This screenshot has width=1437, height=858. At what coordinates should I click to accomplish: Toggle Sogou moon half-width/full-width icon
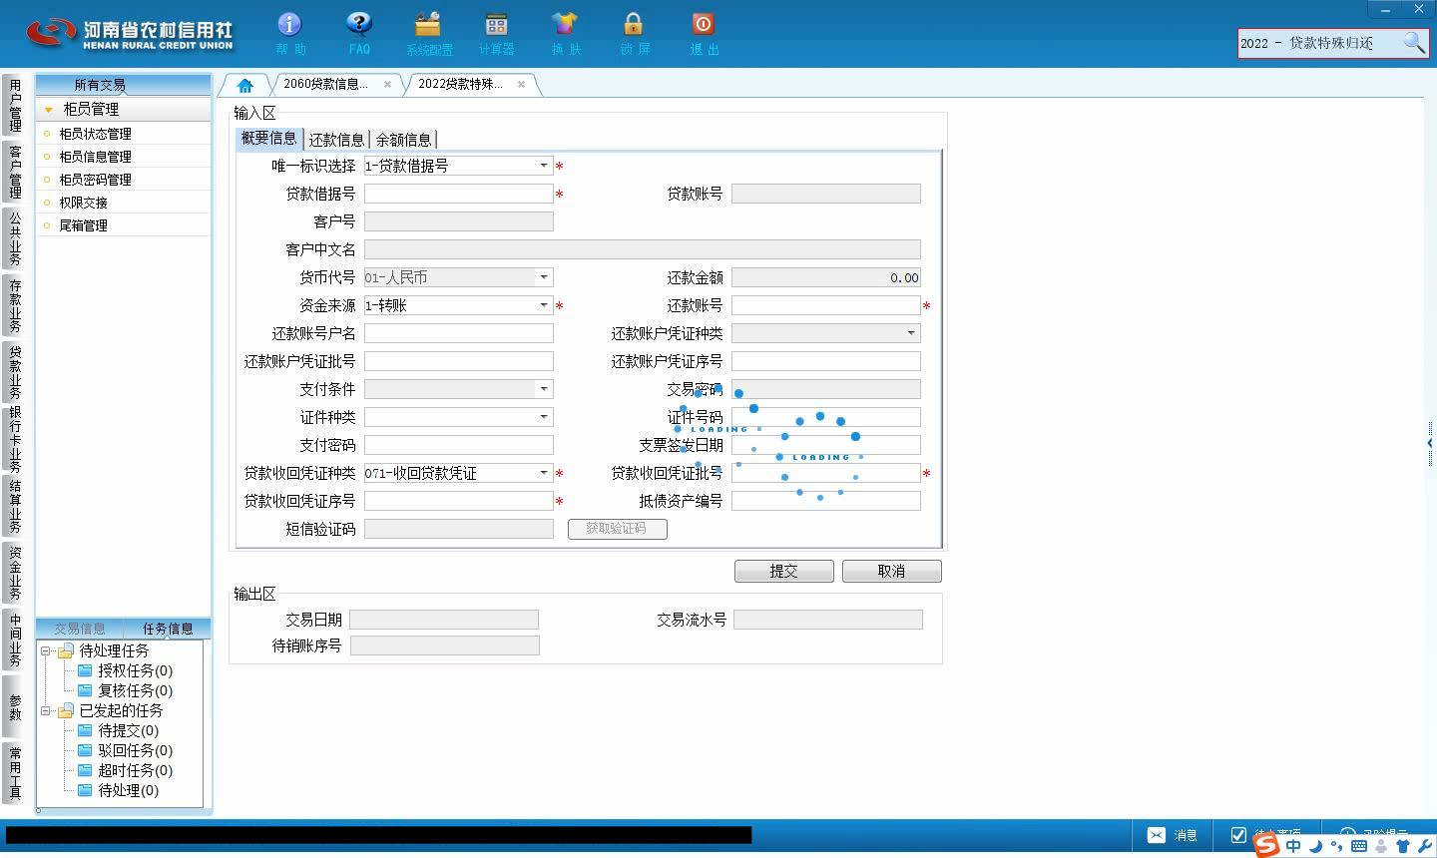(x=1315, y=846)
